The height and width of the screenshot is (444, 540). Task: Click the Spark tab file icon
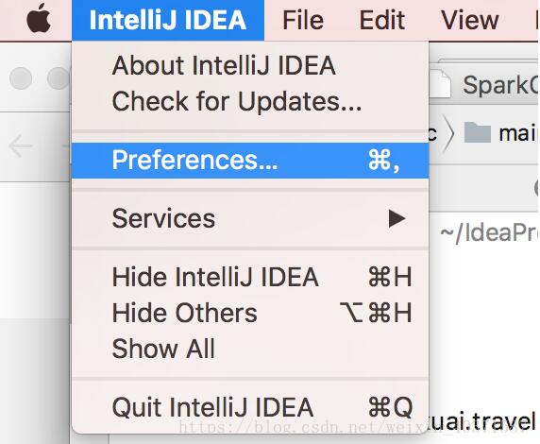click(x=440, y=83)
